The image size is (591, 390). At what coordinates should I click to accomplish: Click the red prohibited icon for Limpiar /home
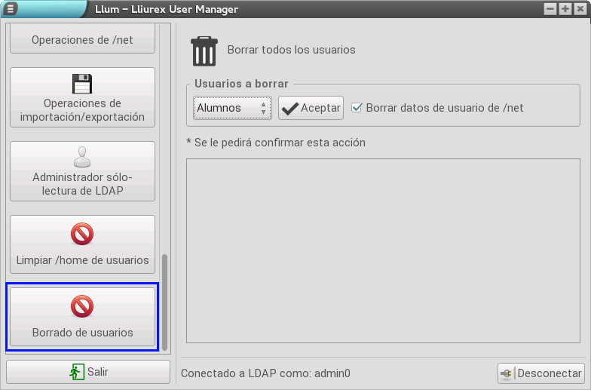tap(81, 235)
